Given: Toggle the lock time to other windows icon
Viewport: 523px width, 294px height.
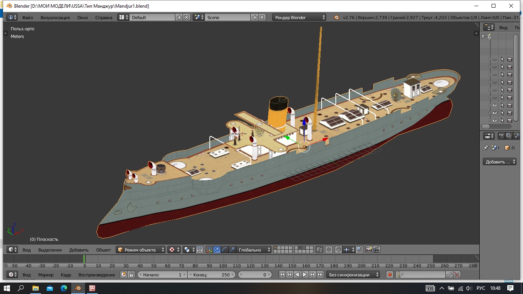Looking at the screenshot, I should pos(131,274).
